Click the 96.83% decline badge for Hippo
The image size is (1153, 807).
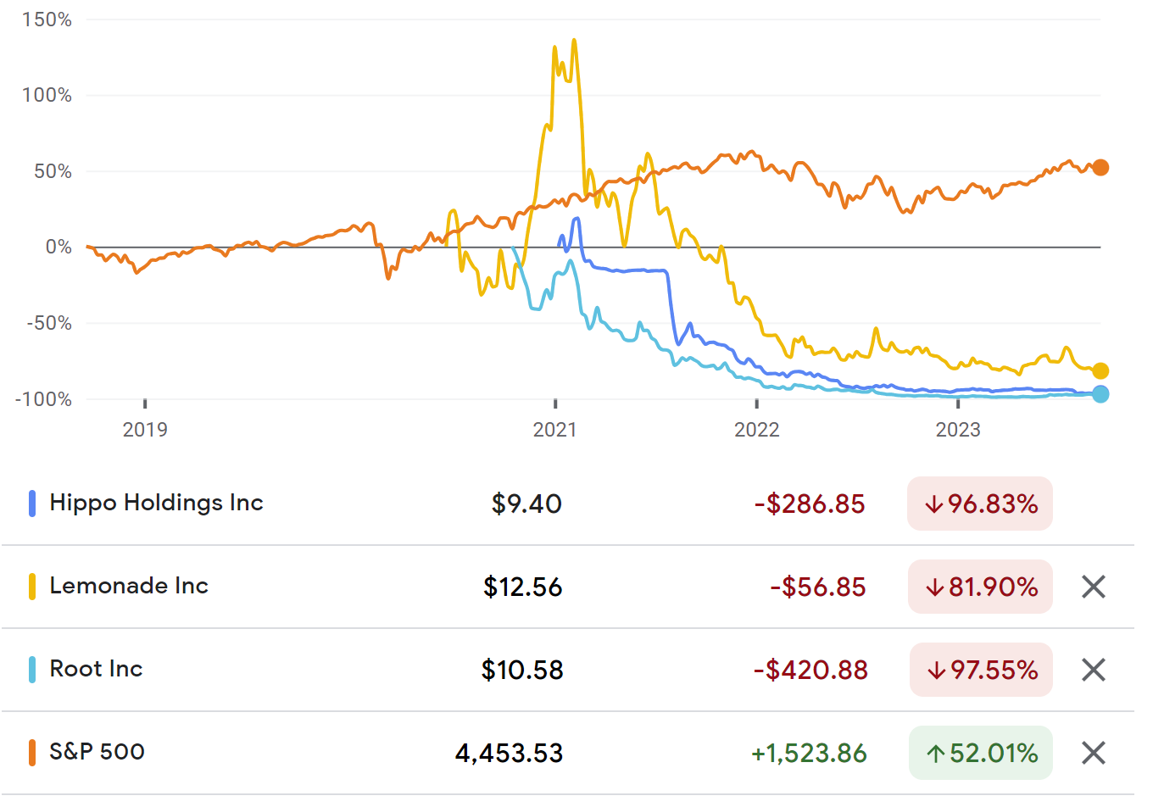pos(980,504)
